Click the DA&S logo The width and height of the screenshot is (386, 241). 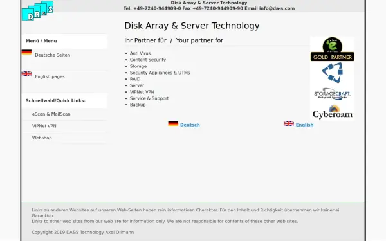click(38, 10)
